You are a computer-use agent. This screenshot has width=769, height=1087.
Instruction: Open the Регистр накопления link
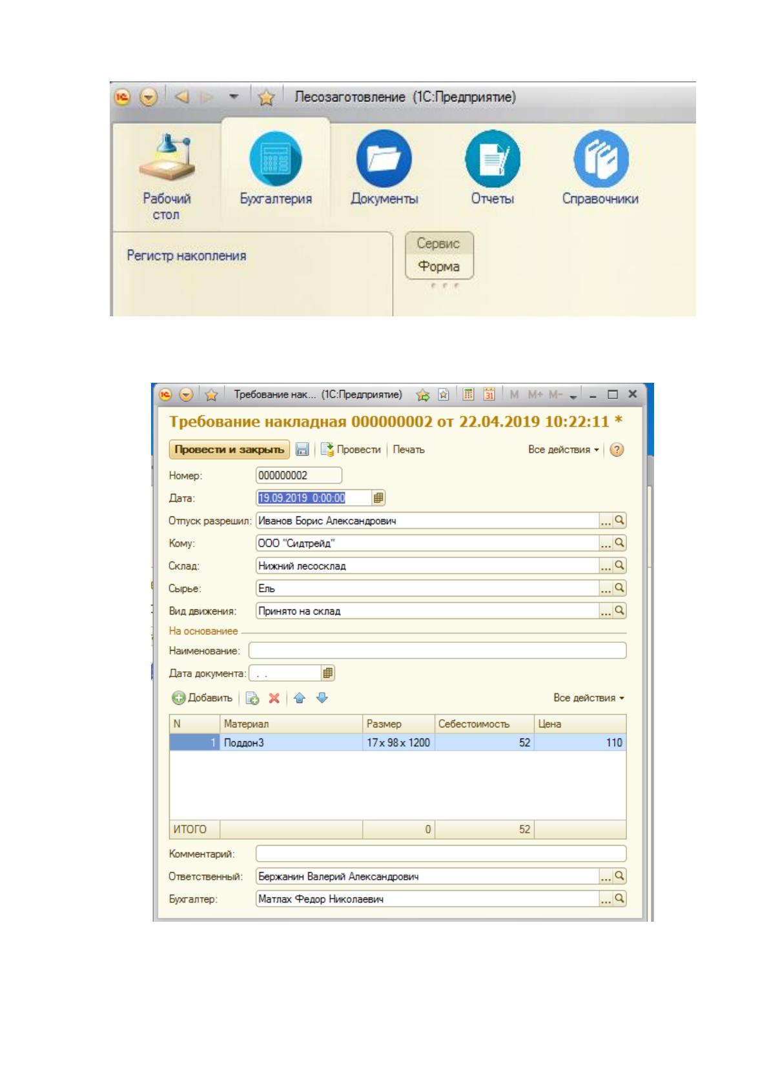tap(187, 256)
